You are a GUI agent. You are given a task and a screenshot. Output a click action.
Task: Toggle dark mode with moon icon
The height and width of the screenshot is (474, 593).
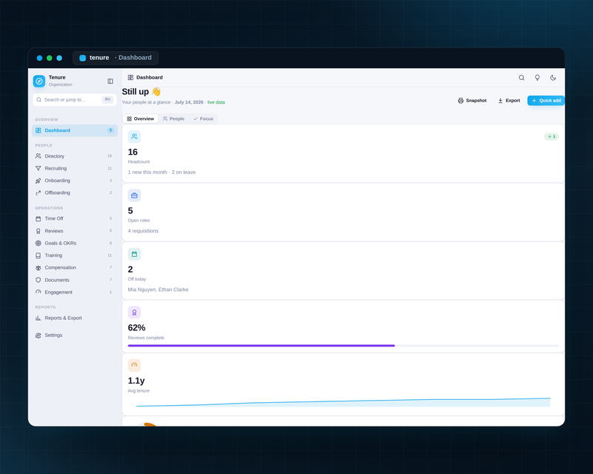(x=553, y=78)
